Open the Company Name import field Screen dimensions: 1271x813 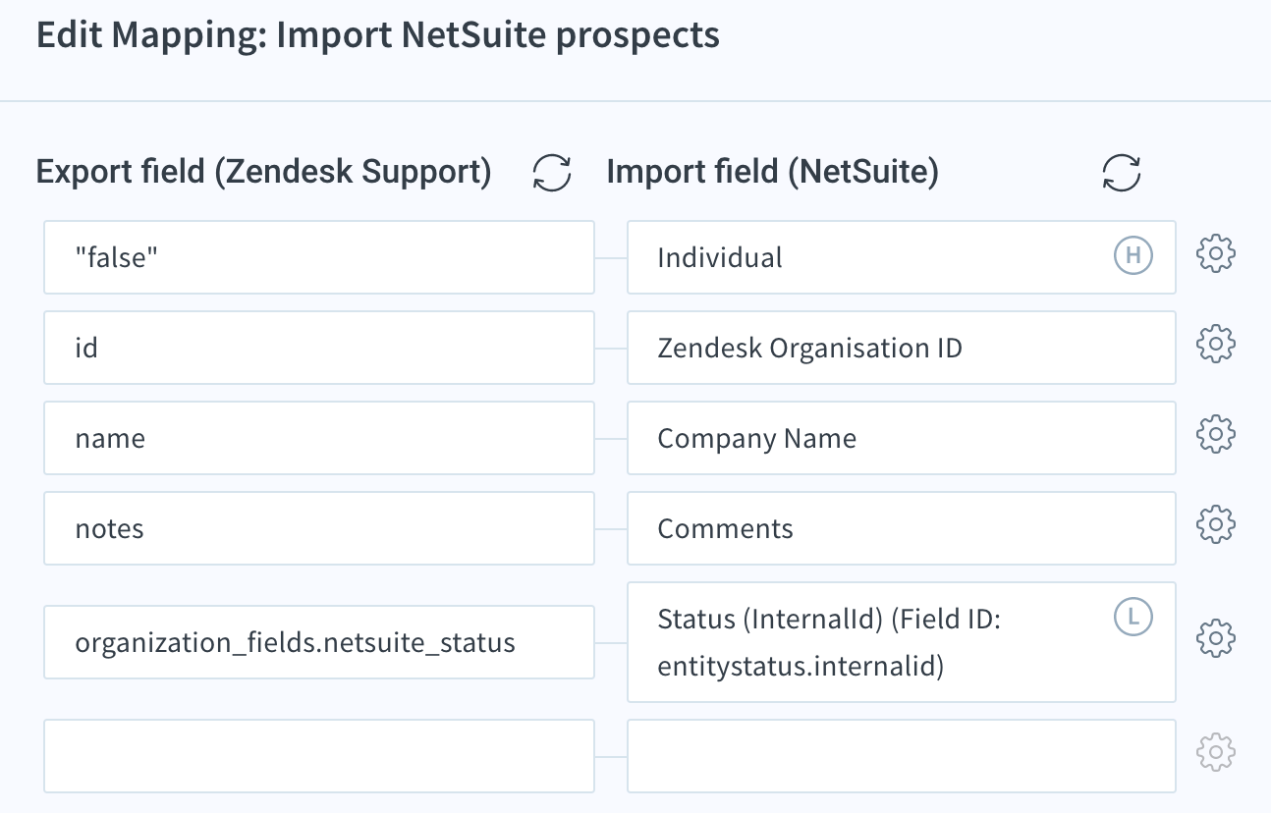click(902, 438)
